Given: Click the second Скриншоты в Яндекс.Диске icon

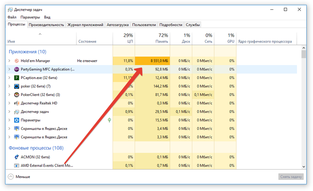Looking at the screenshot, I should point(17,137).
